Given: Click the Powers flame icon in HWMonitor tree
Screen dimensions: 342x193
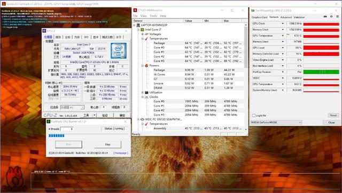Looking at the screenshot, I should point(146,66).
